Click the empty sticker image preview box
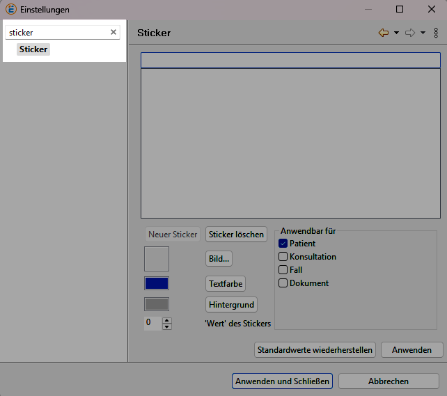The height and width of the screenshot is (396, 447). coord(157,259)
